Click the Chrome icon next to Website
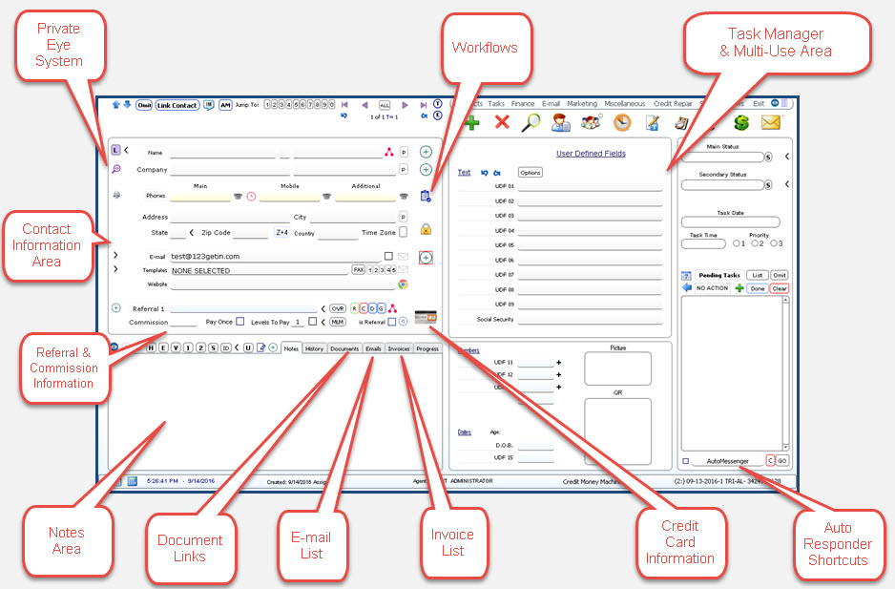This screenshot has width=895, height=589. [x=404, y=284]
